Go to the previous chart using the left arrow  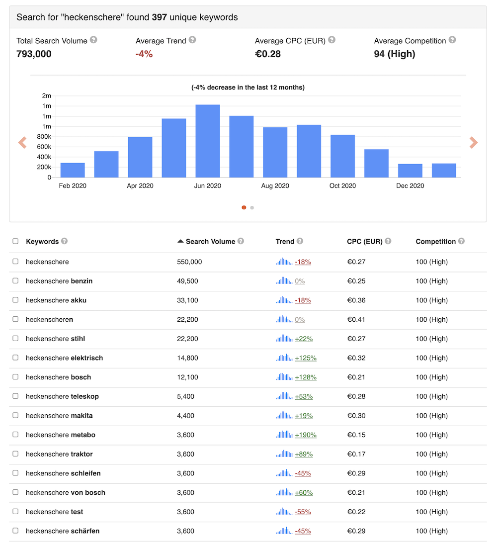(x=22, y=143)
